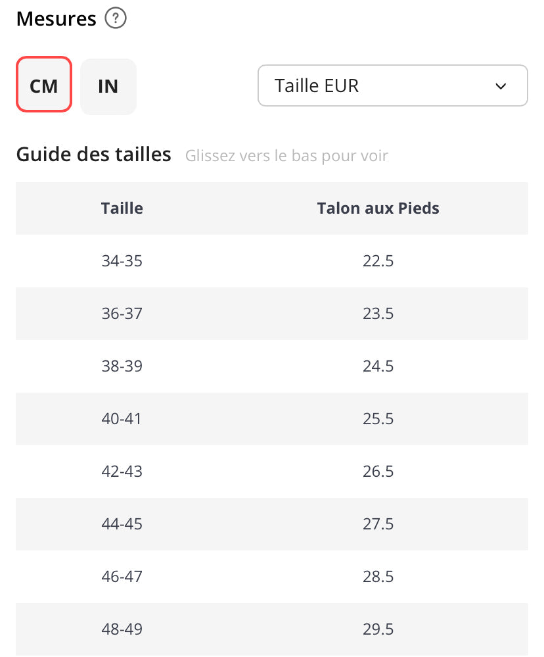This screenshot has height=657, width=544.
Task: Click the 29.5 measurement value
Action: click(378, 629)
